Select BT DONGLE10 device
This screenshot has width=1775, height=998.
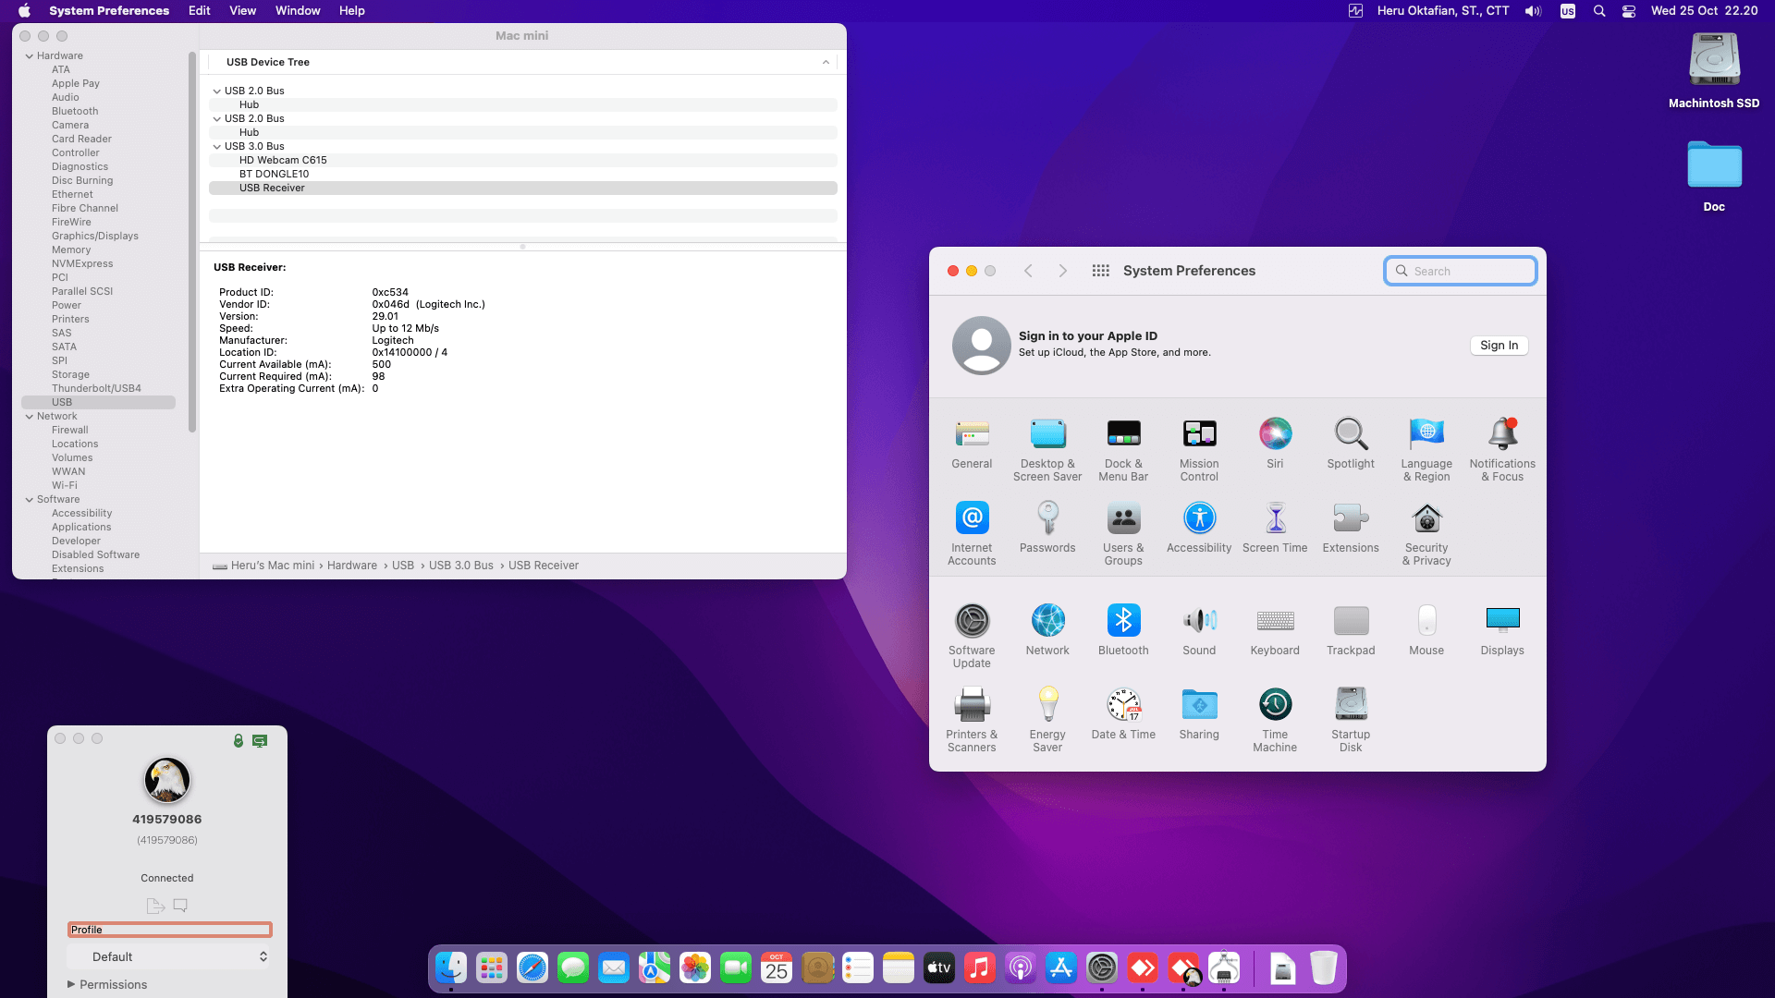pyautogui.click(x=523, y=175)
